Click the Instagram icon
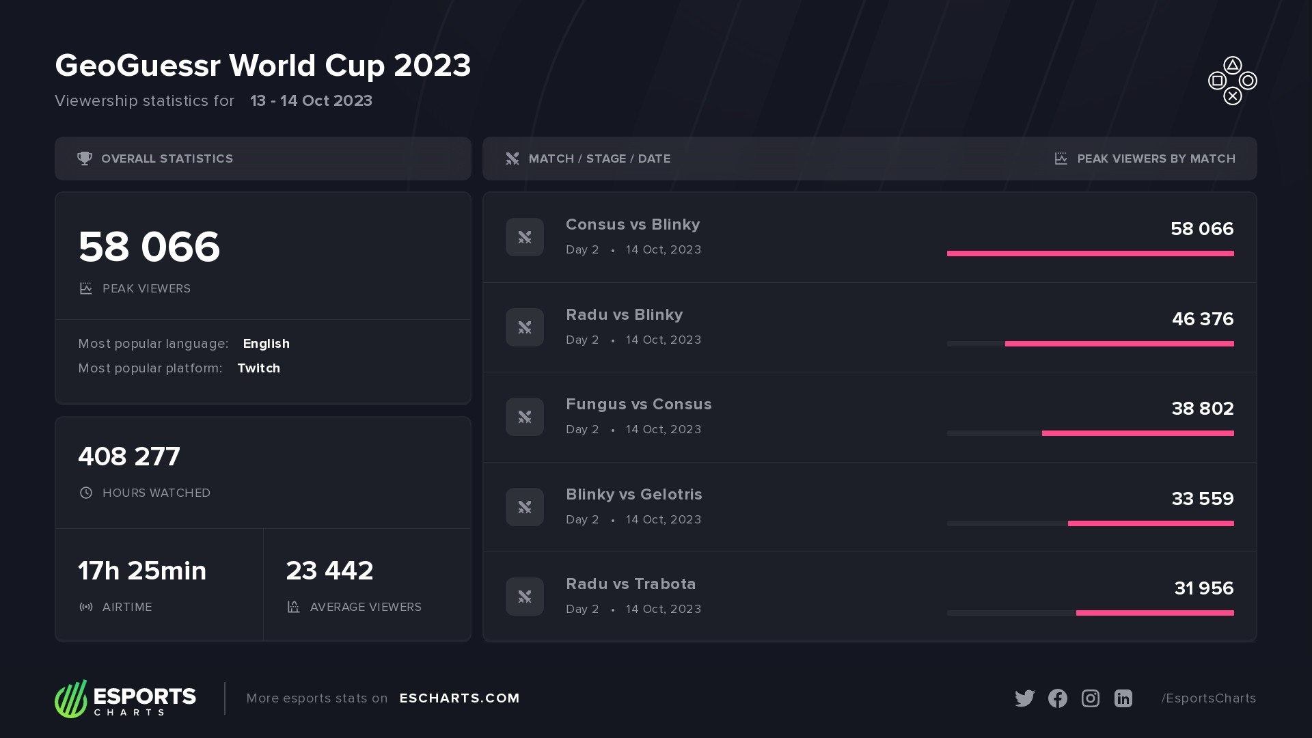Screen dimensions: 1312x738 click(x=1091, y=698)
